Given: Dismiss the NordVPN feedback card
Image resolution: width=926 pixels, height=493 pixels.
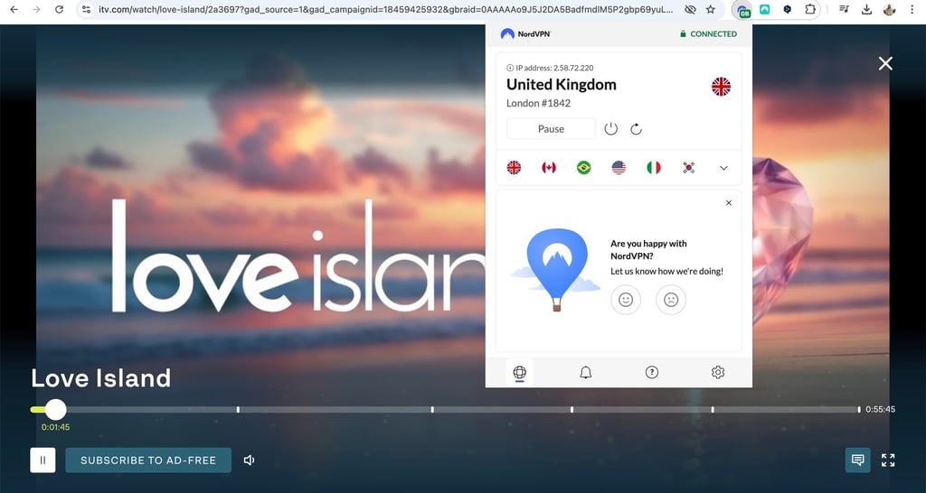Looking at the screenshot, I should [x=729, y=203].
